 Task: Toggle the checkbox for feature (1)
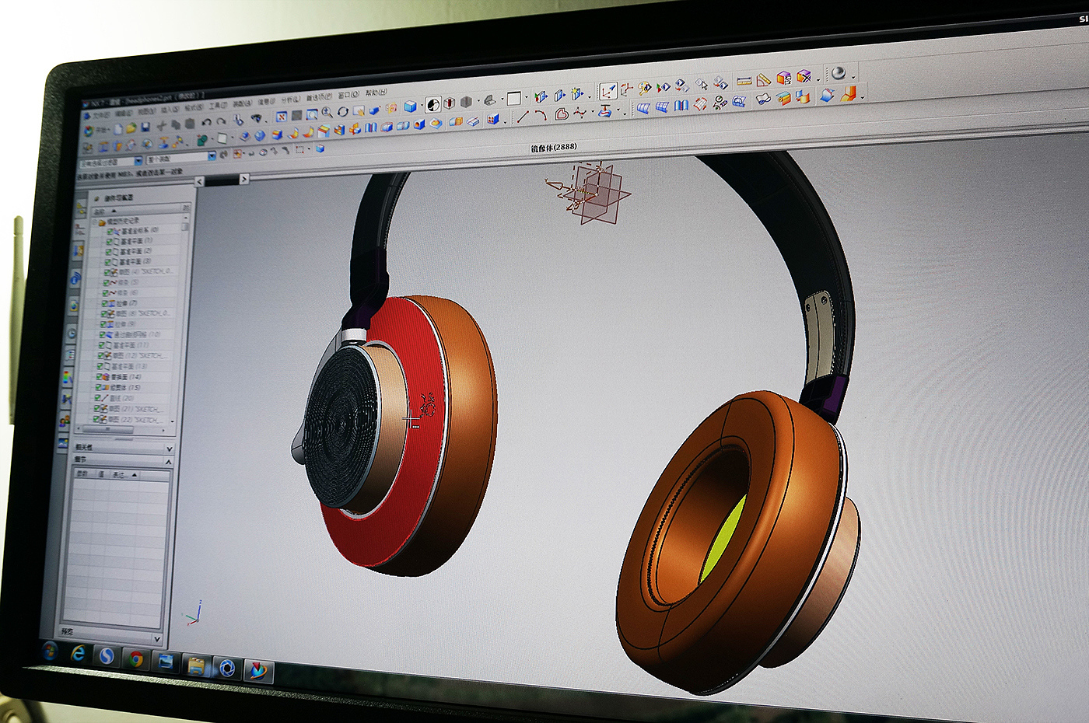(109, 242)
